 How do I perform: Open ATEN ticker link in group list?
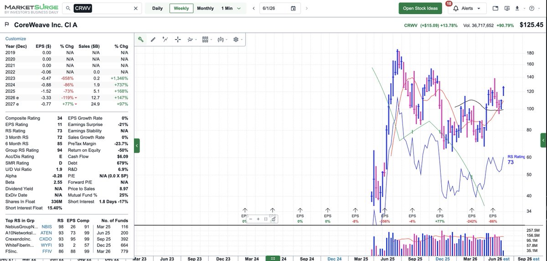pyautogui.click(x=45, y=232)
